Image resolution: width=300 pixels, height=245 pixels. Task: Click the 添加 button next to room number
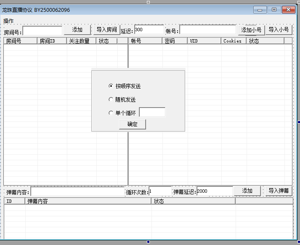coord(77,30)
